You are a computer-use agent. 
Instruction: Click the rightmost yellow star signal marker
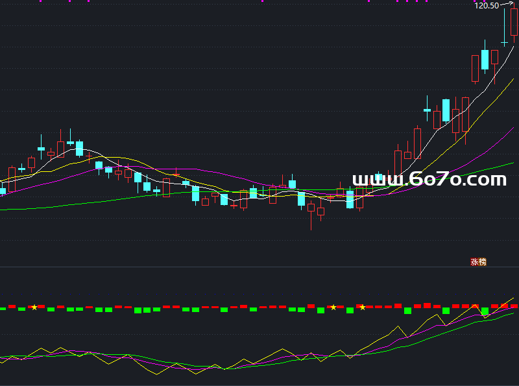click(363, 307)
